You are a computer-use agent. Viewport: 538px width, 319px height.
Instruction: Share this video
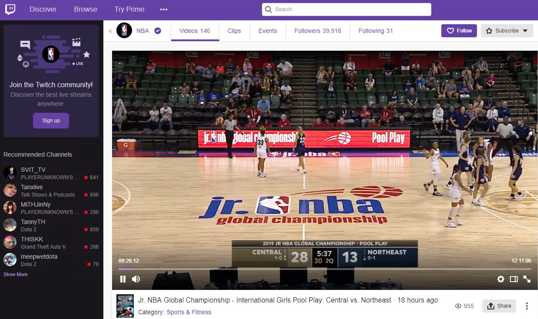click(x=499, y=306)
